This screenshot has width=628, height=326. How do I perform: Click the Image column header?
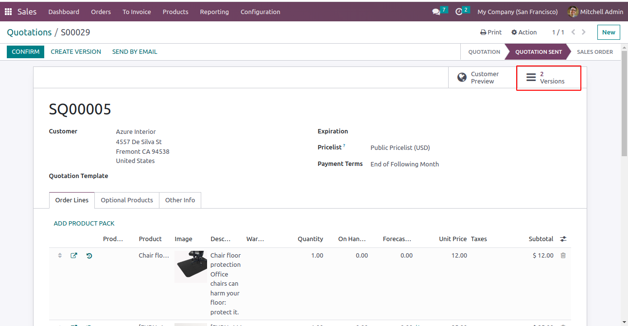coord(183,239)
